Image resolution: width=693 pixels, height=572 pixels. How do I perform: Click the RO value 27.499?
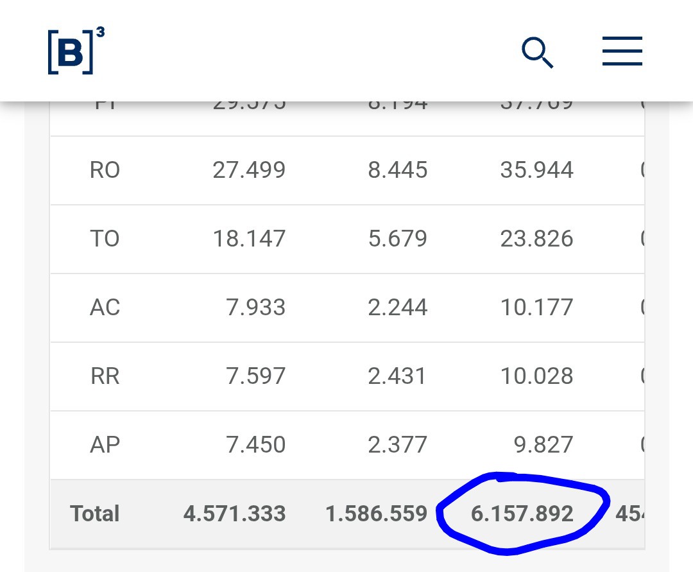coord(249,170)
